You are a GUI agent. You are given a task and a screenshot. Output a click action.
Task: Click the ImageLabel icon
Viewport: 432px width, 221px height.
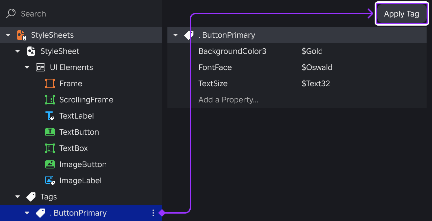tap(50, 181)
